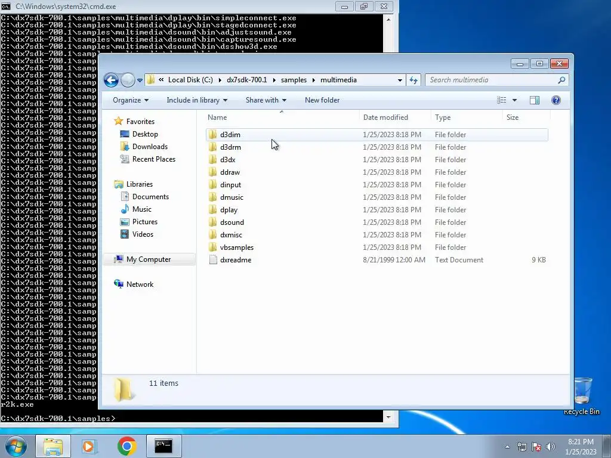
Task: Select the dinput folder icon
Action: 213,184
